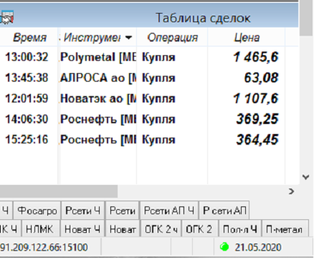Image resolution: width=314 pixels, height=258 pixels.
Task: Click the table's vertical scroll down arrow
Action: coord(305,177)
